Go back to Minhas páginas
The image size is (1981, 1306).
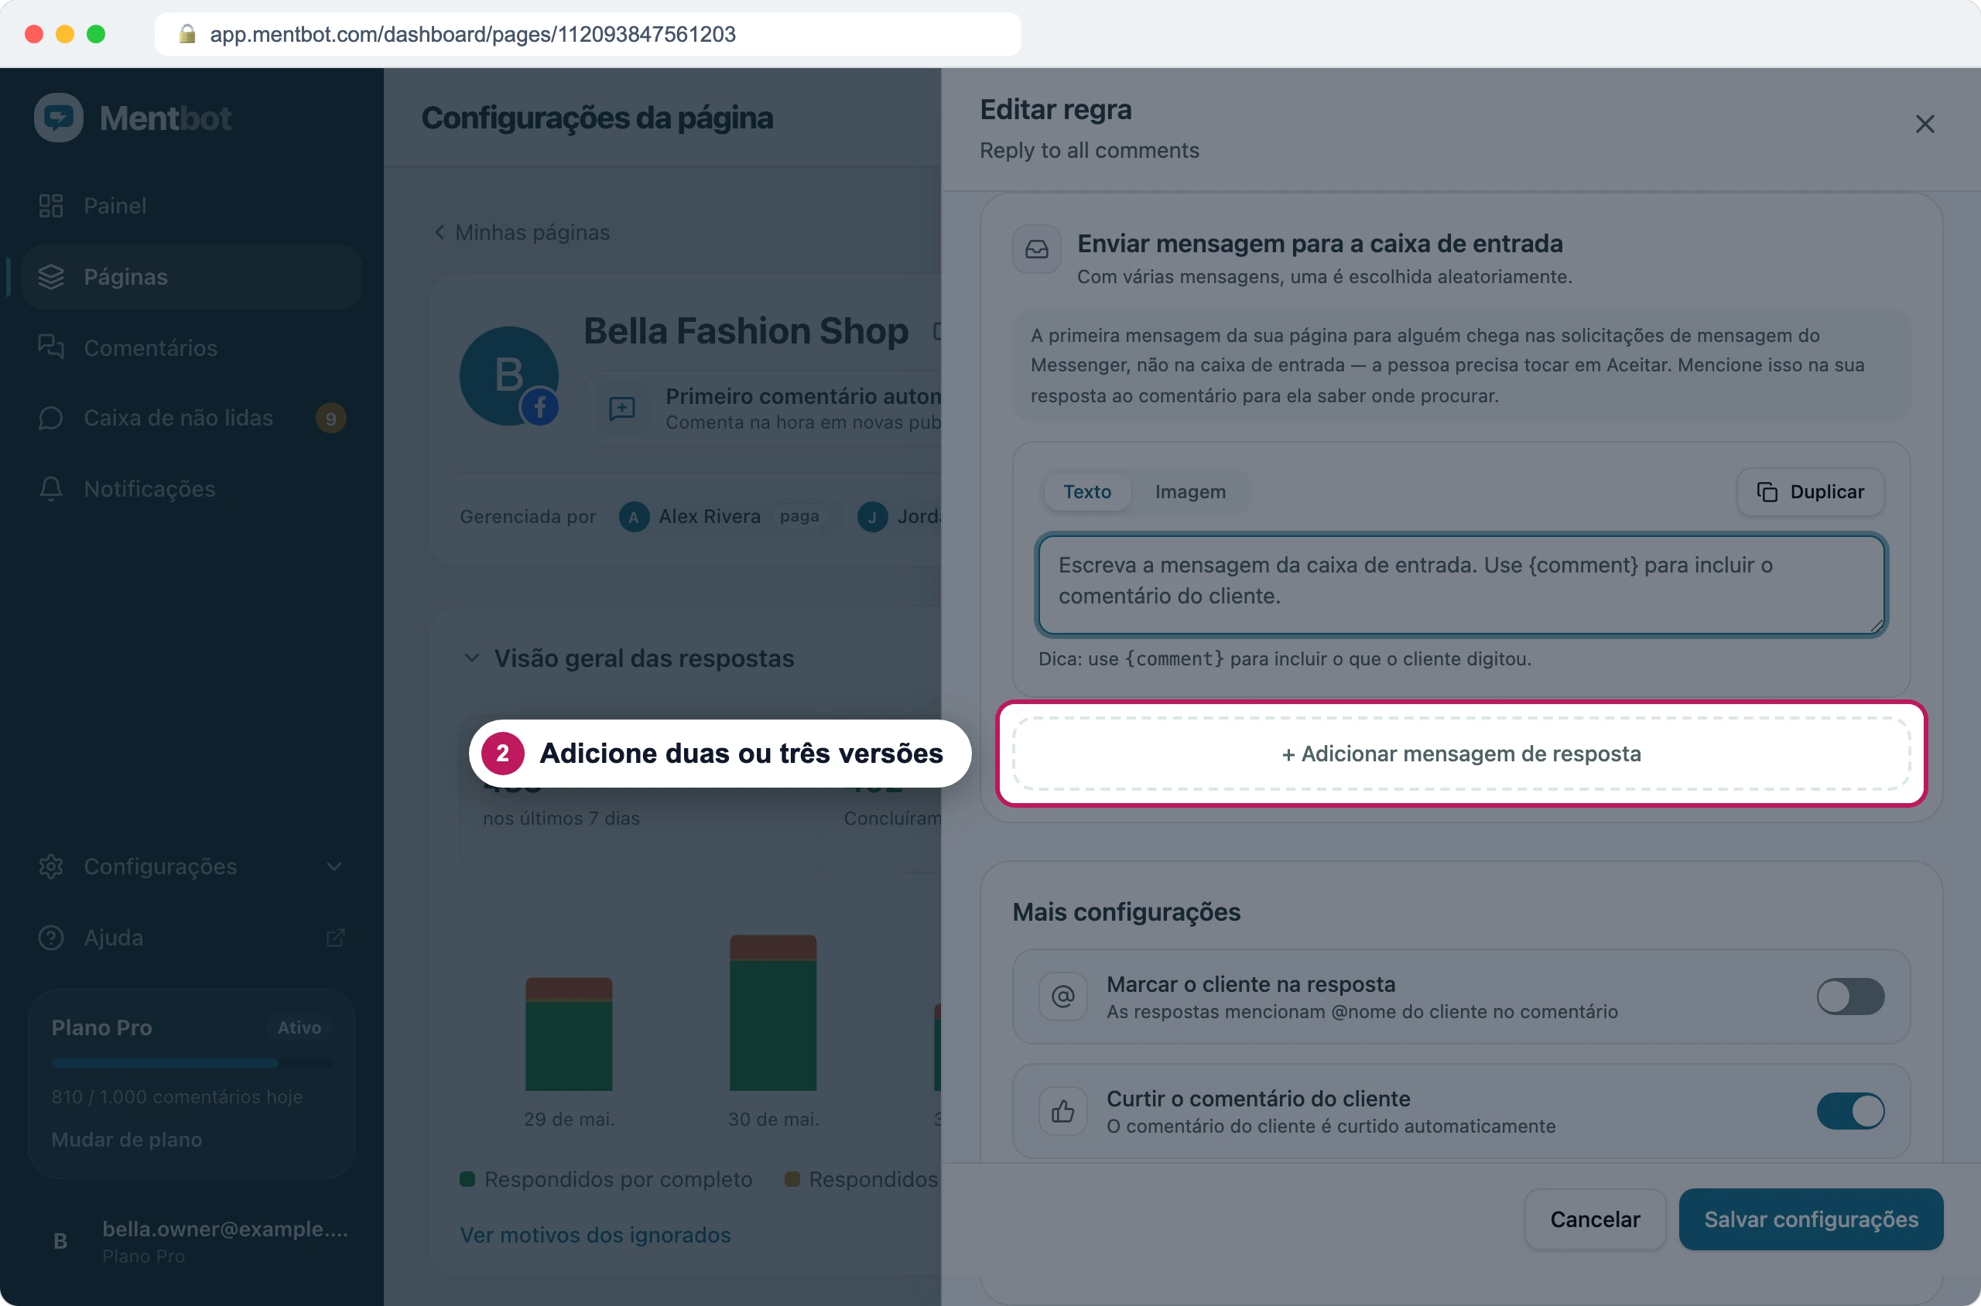coord(522,232)
